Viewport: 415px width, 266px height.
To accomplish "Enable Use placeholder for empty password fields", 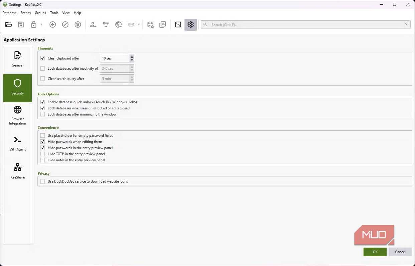I will coord(42,136).
